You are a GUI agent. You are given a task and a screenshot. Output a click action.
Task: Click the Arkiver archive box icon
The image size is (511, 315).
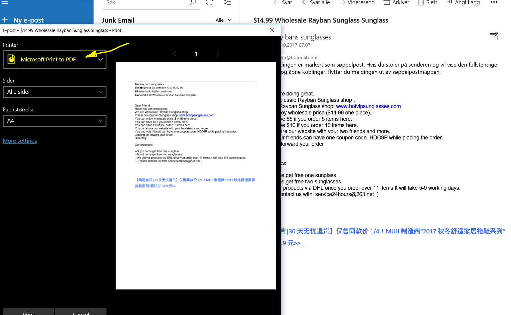(x=387, y=2)
